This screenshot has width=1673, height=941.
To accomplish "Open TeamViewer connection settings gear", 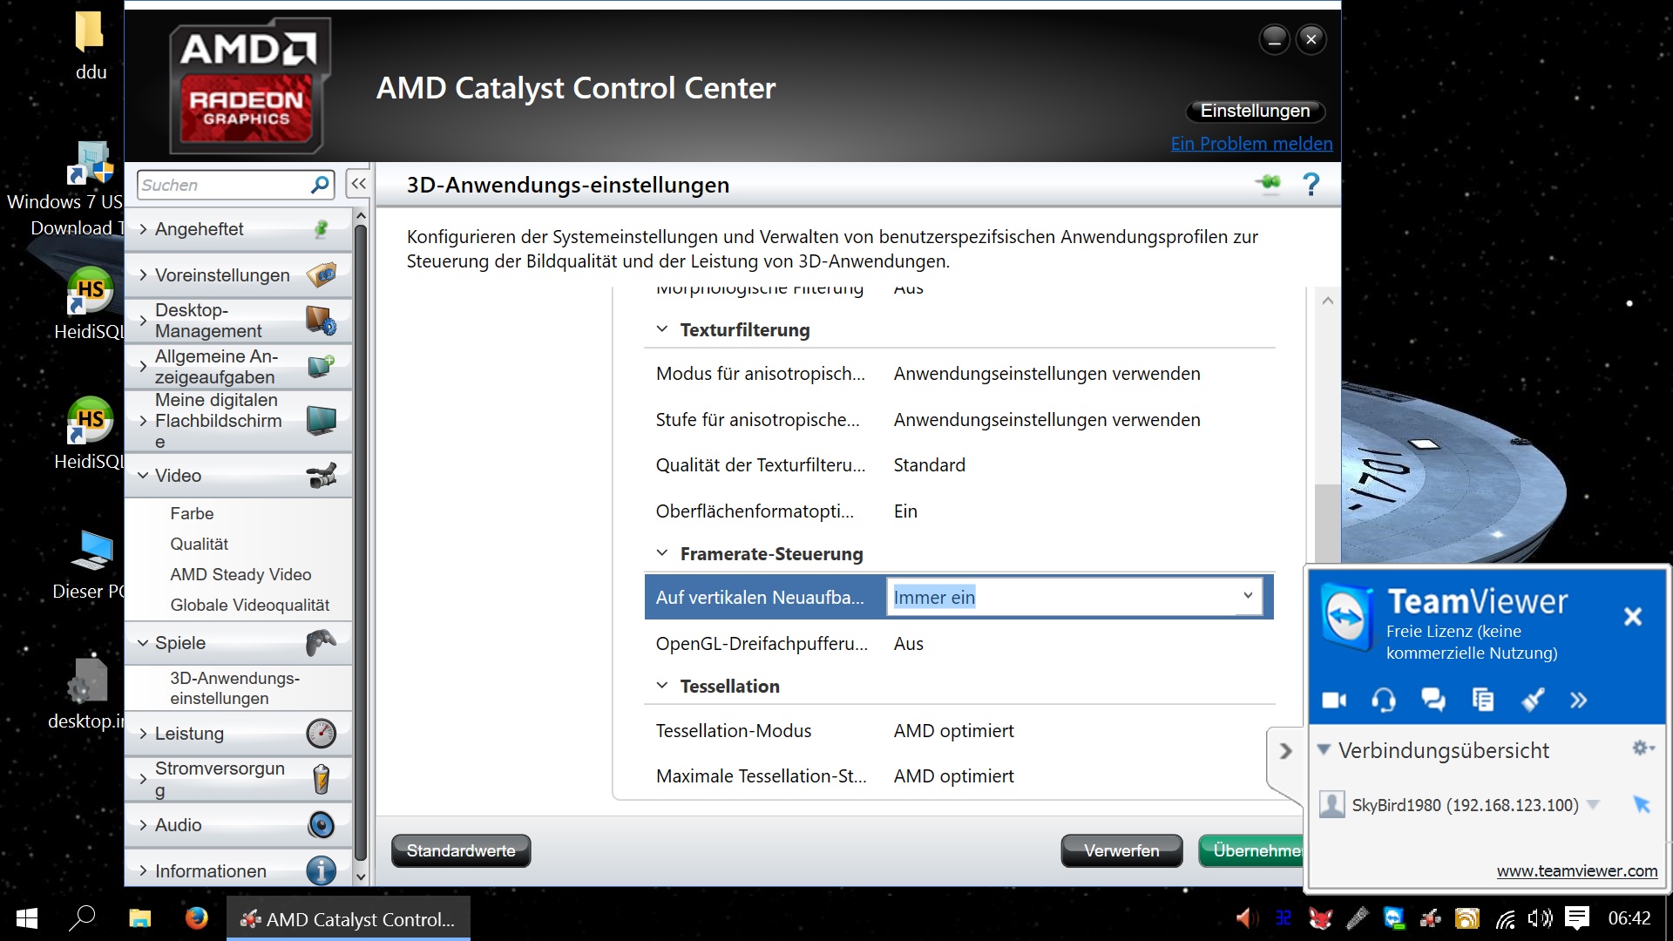I will pyautogui.click(x=1643, y=748).
